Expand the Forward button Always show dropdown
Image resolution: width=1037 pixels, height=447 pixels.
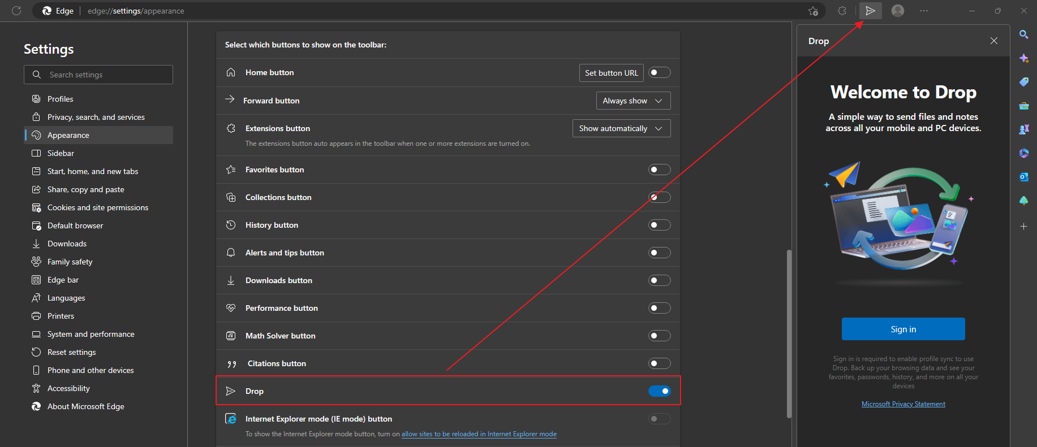(x=633, y=101)
